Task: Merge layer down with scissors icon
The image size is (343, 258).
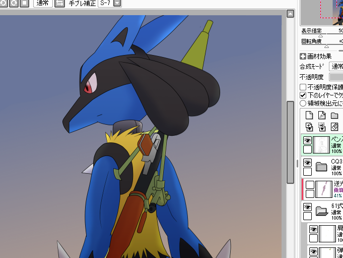Action: [x=322, y=127]
